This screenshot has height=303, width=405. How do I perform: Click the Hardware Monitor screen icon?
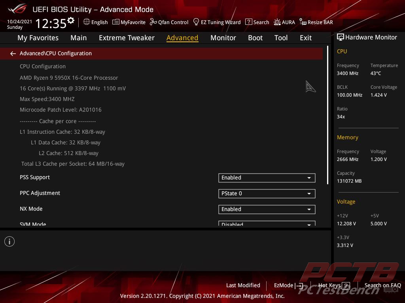tap(341, 37)
